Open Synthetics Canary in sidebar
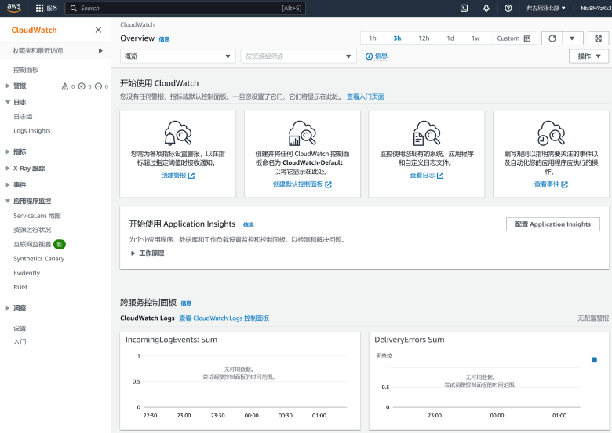Screen dimensions: 612x433 (x=38, y=258)
